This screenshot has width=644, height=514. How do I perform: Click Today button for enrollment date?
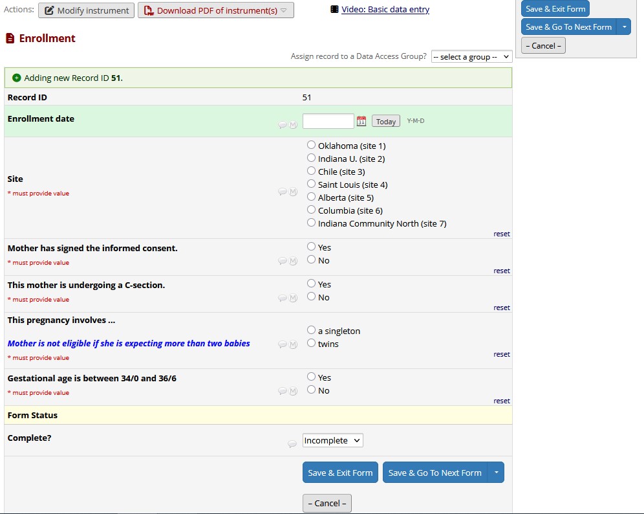[385, 122]
